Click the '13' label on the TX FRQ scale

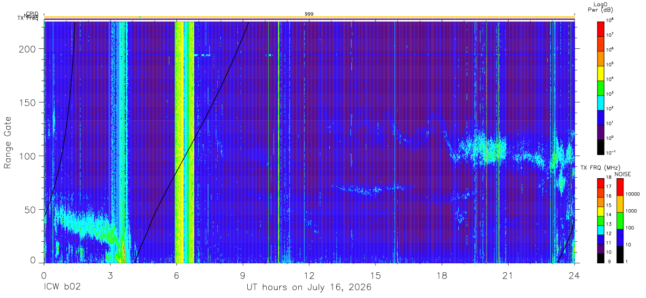coord(609,224)
